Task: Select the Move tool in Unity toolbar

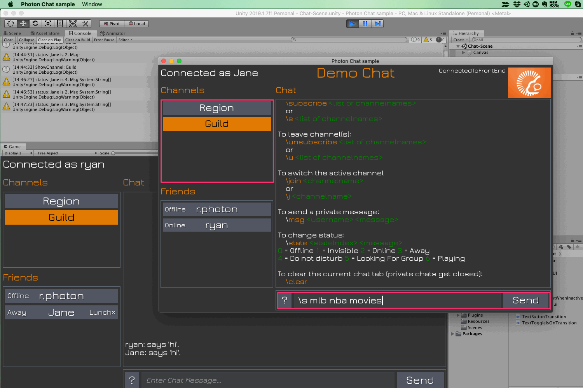Action: click(x=23, y=24)
